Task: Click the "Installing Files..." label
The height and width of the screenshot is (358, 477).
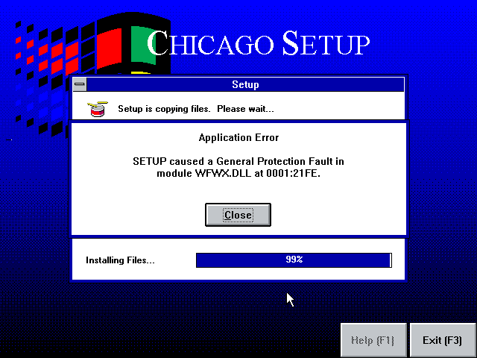Action: pyautogui.click(x=120, y=260)
